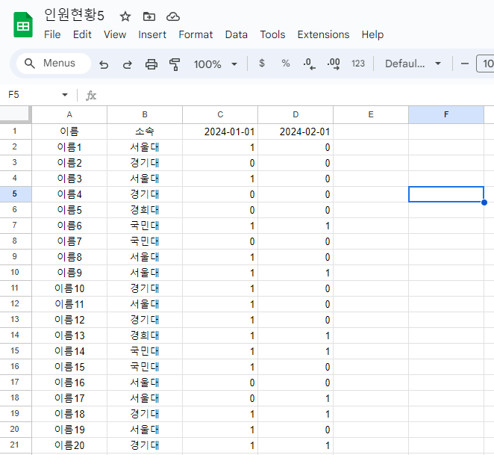Click the 이름 header cell
494x455 pixels.
pos(69,131)
